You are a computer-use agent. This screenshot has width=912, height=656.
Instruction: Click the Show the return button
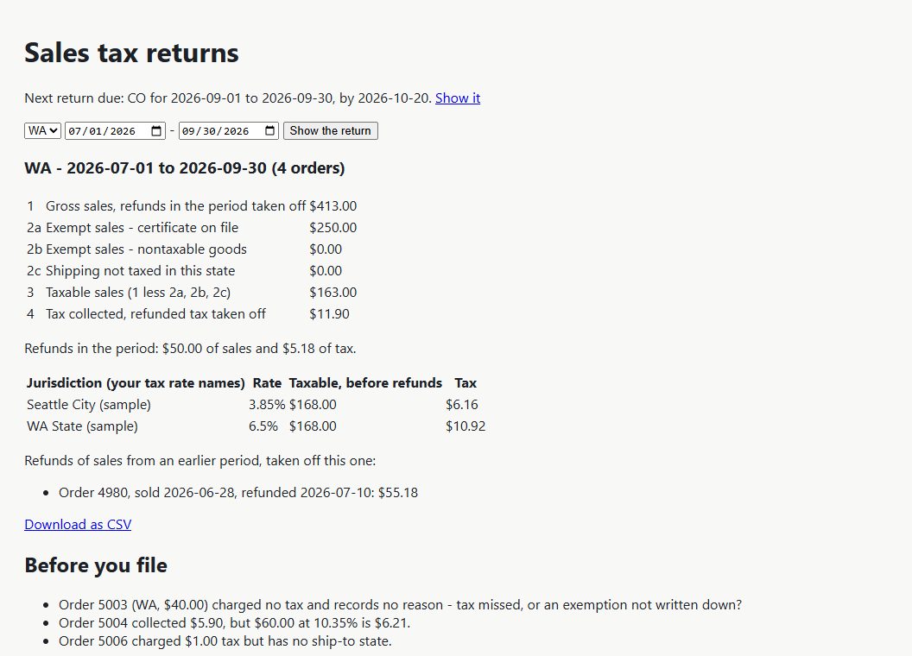coord(331,131)
